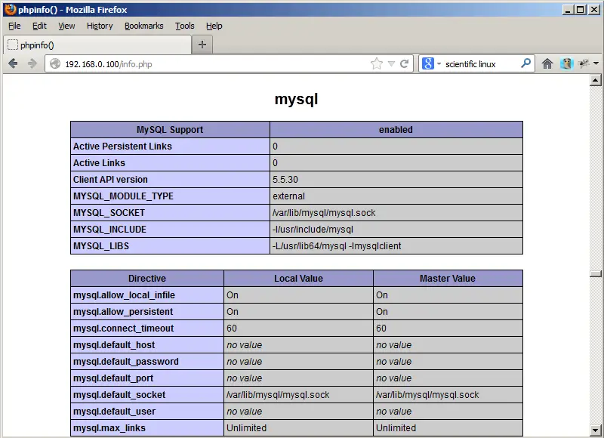Click the Directive column header

(147, 278)
